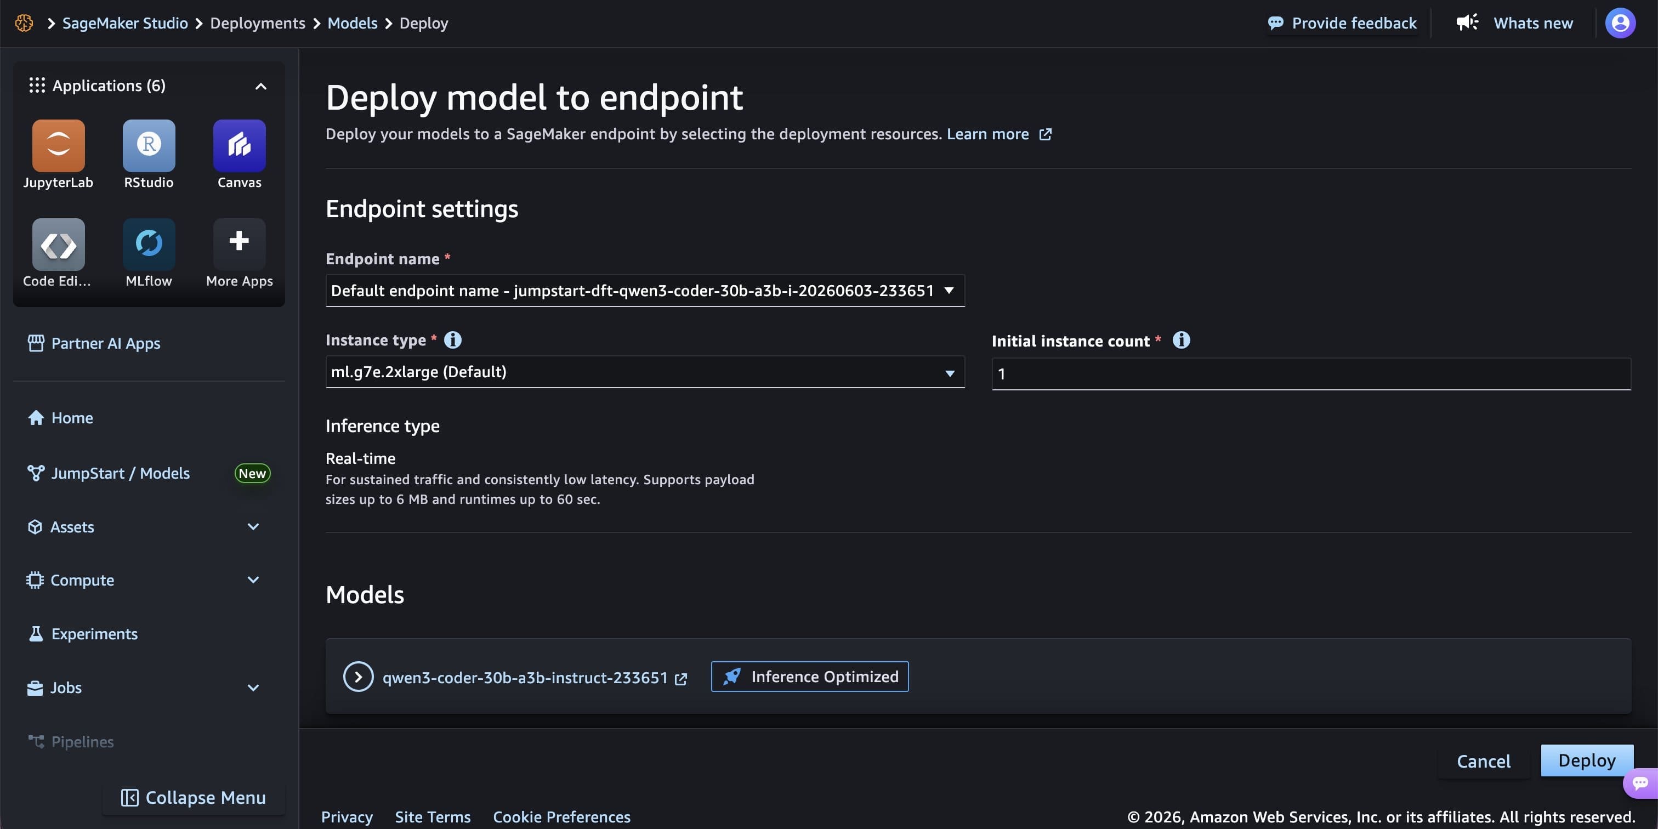The height and width of the screenshot is (829, 1658).
Task: Click the Initial instance count field
Action: pos(1311,374)
